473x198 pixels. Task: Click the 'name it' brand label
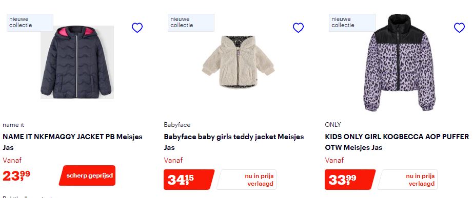tap(13, 125)
